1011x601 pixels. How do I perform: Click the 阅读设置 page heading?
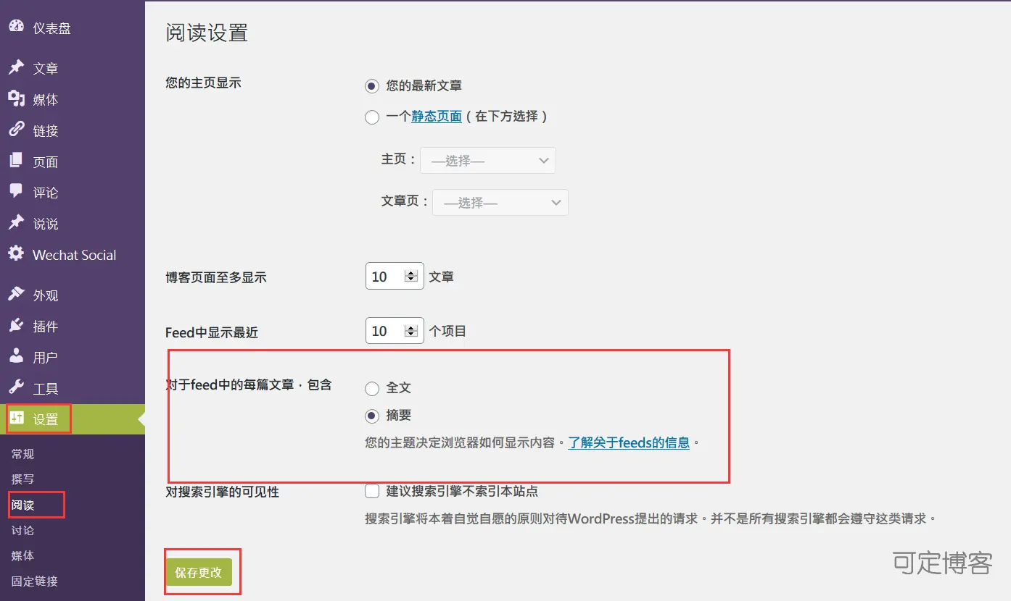207,33
